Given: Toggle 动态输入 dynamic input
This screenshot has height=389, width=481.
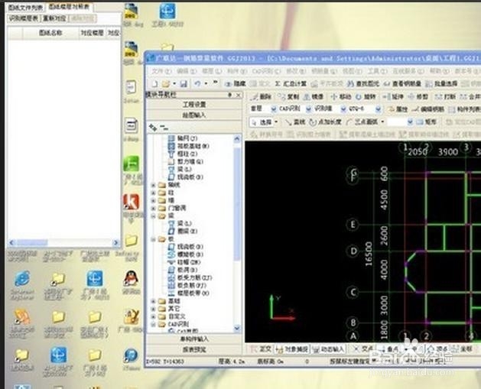Looking at the screenshot, I should 329,348.
